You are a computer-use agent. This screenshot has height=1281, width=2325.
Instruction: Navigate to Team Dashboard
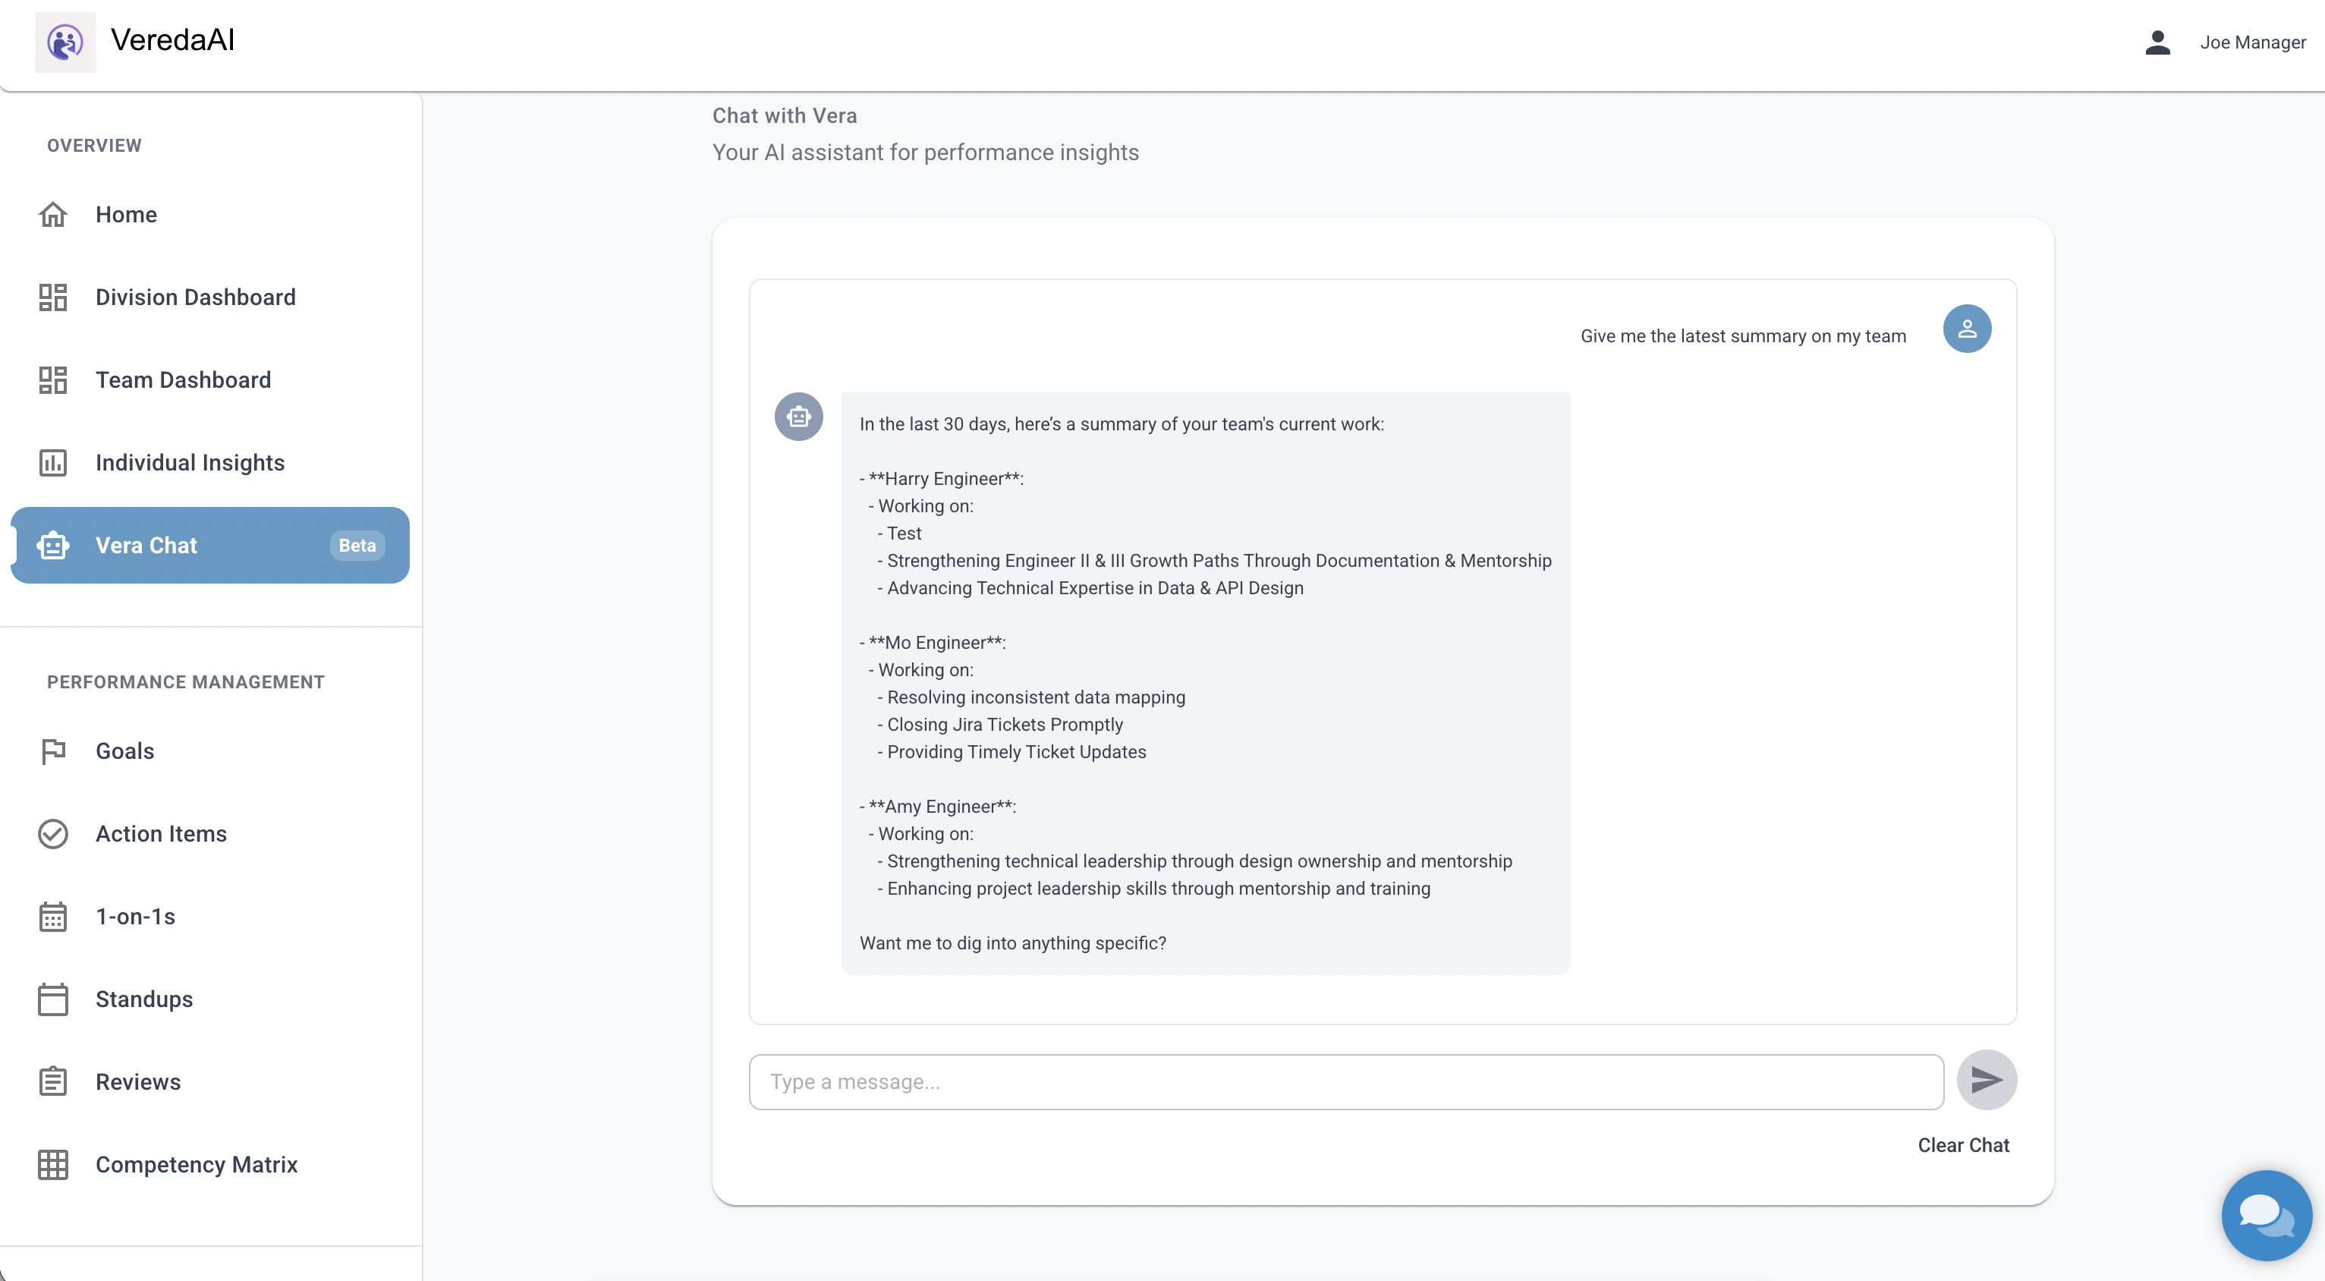coord(182,380)
